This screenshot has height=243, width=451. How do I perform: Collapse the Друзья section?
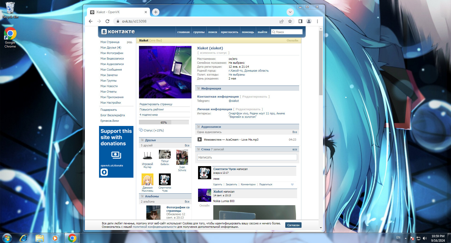click(x=142, y=140)
